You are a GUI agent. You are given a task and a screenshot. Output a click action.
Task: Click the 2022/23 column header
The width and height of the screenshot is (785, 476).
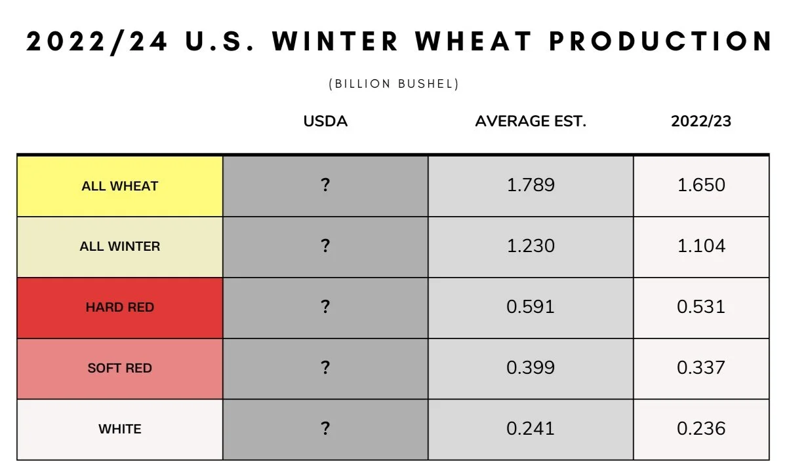(701, 122)
